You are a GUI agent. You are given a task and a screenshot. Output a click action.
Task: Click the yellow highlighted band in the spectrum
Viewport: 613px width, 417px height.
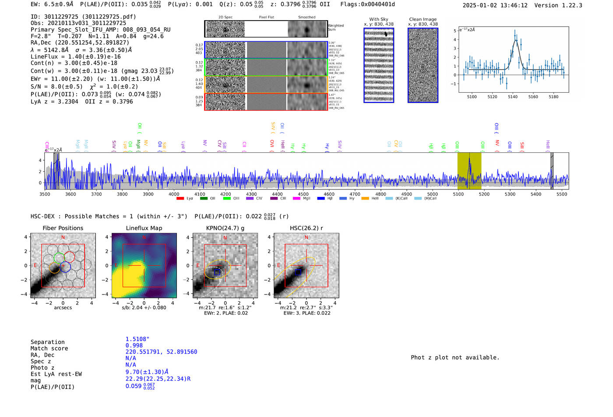tap(469, 171)
